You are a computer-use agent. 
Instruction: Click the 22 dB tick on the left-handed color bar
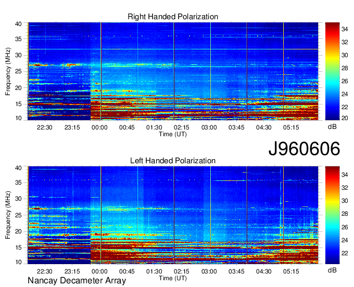coord(345,253)
